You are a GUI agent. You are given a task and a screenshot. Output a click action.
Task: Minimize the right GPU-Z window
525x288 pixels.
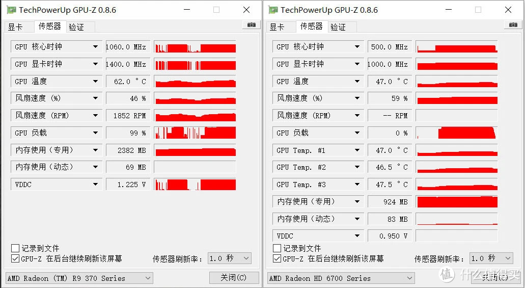[x=449, y=10]
